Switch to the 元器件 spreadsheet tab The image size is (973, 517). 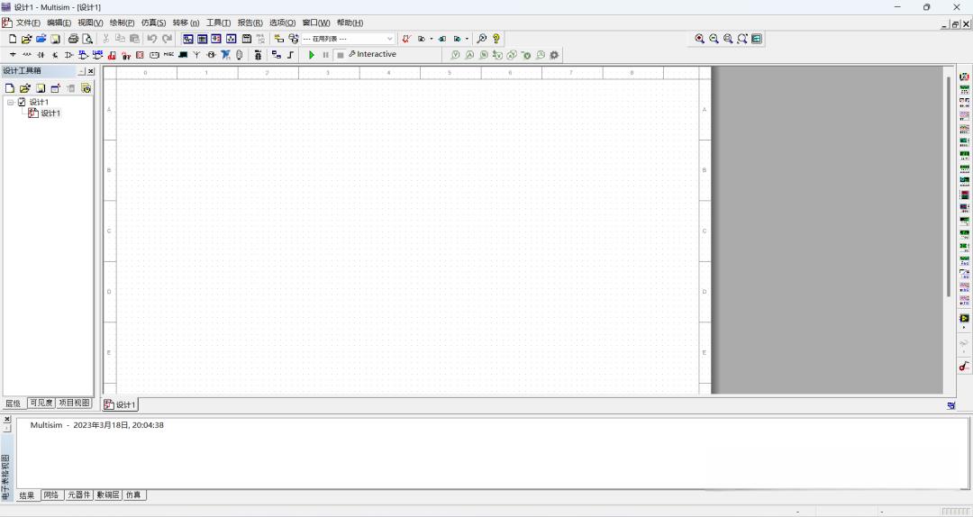coord(78,494)
